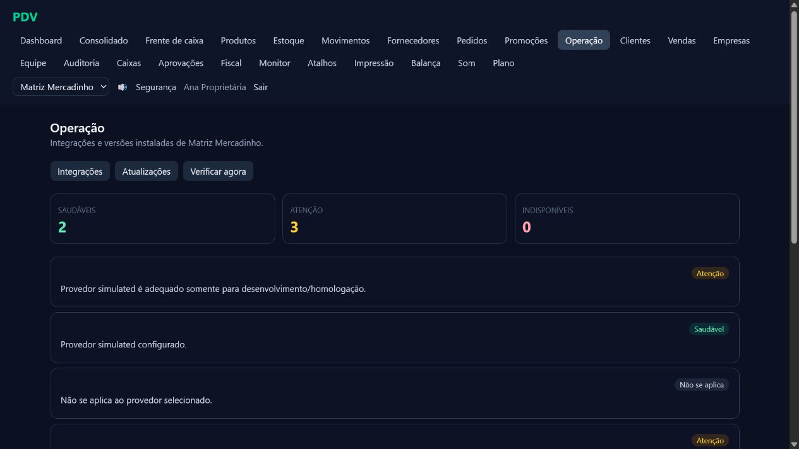Select the Indisponíveis count card
This screenshot has width=799, height=449.
pyautogui.click(x=627, y=218)
